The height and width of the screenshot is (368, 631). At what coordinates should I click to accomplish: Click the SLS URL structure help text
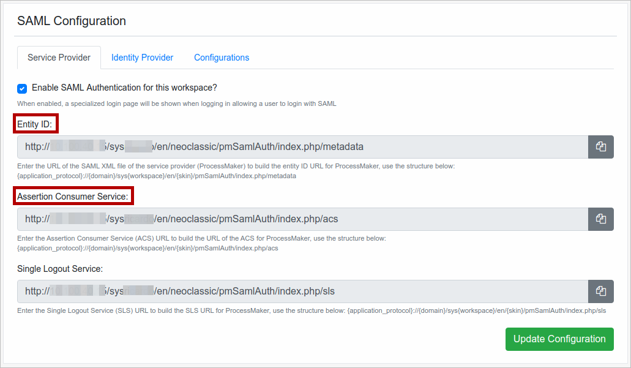(311, 310)
